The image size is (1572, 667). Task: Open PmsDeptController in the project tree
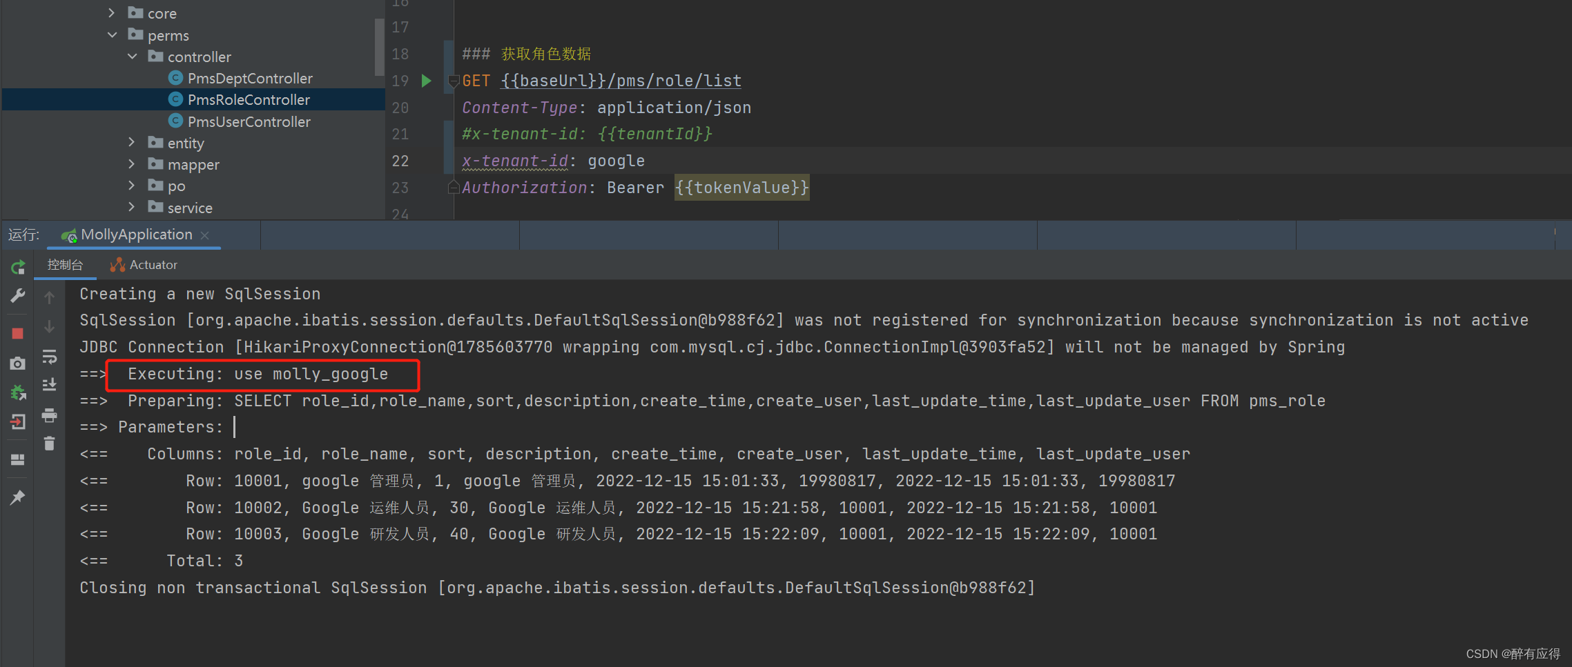pos(250,78)
